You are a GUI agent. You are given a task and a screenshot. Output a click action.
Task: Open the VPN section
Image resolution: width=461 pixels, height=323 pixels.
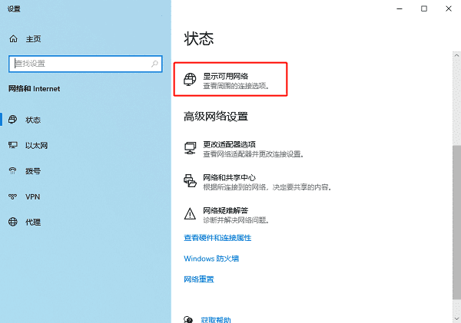(x=32, y=196)
